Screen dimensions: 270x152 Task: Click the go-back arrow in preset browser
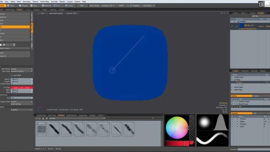tap(37, 118)
